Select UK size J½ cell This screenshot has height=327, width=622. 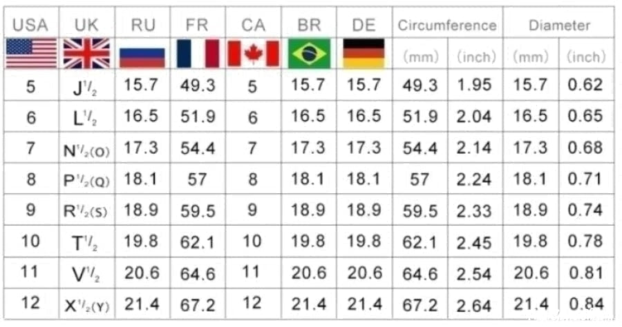pyautogui.click(x=86, y=87)
